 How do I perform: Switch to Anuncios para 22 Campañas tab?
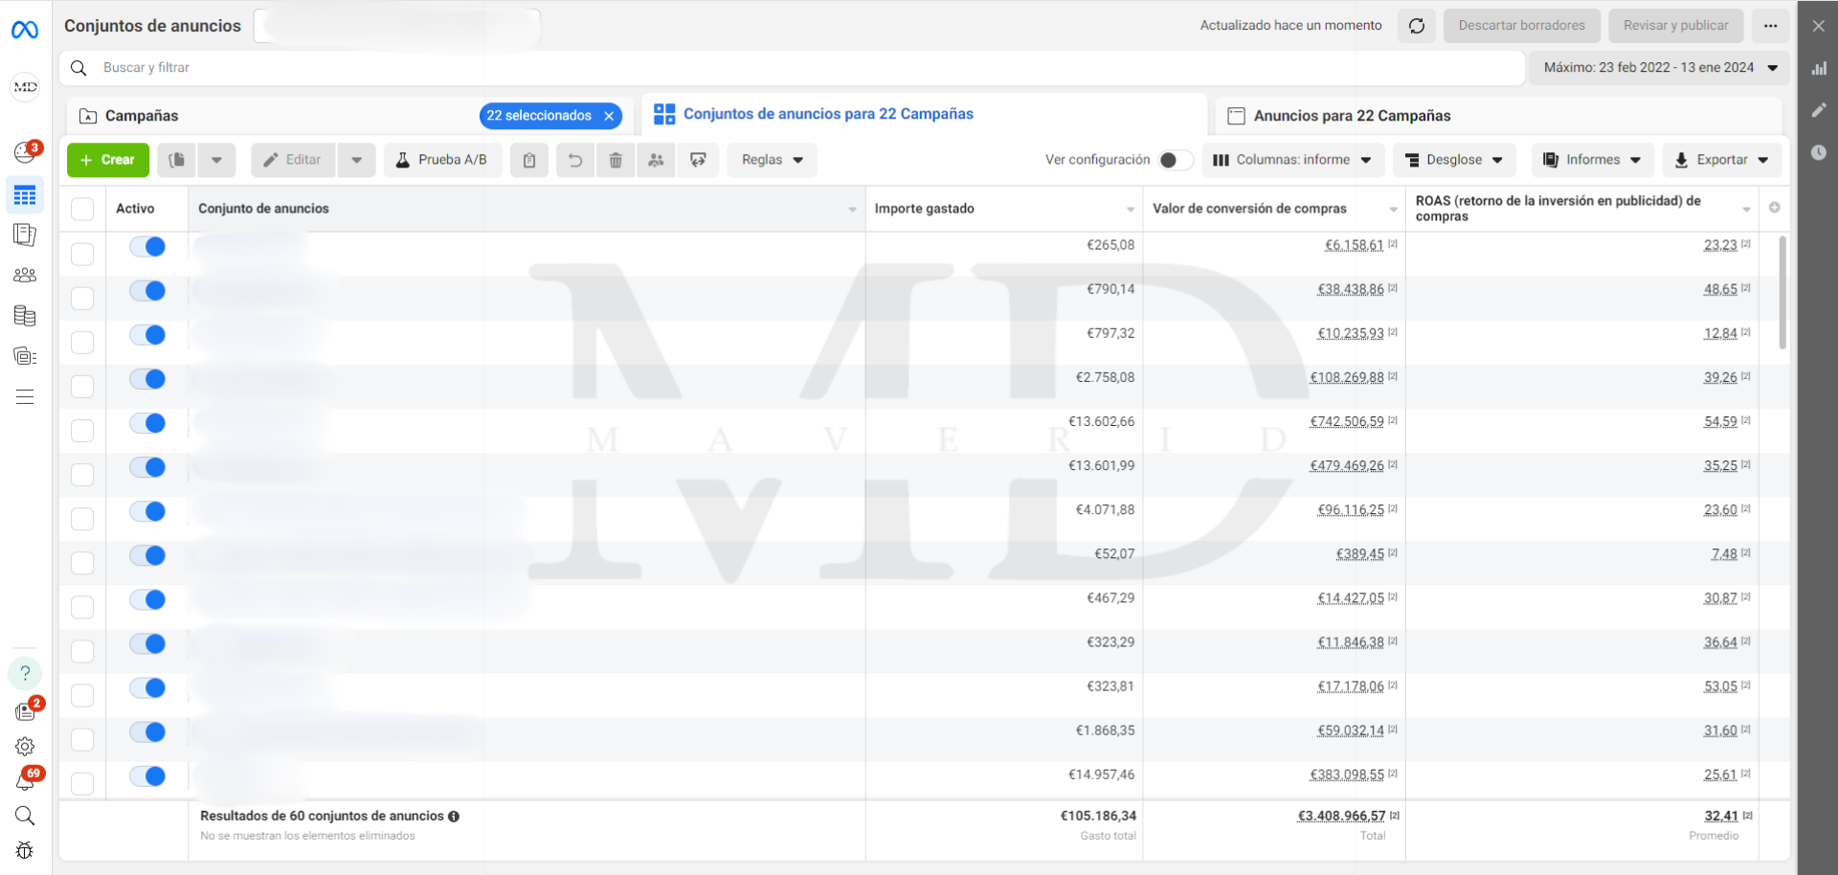1351,116
